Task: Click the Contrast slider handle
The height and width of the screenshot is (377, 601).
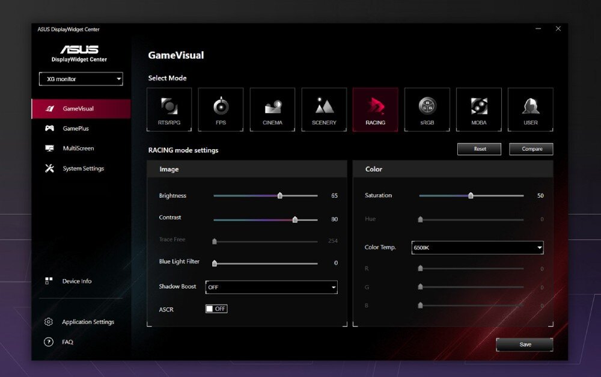Action: pyautogui.click(x=294, y=219)
